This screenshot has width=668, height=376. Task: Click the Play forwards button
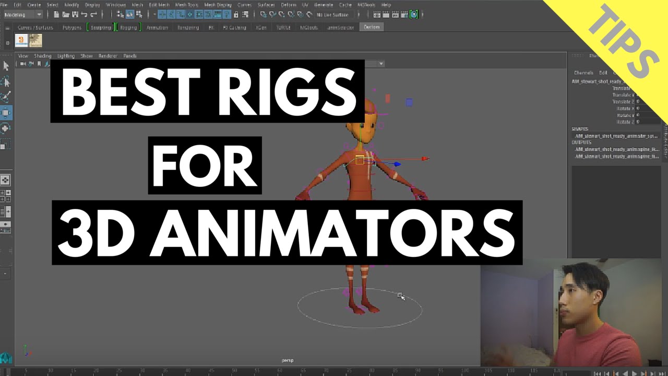click(x=635, y=373)
